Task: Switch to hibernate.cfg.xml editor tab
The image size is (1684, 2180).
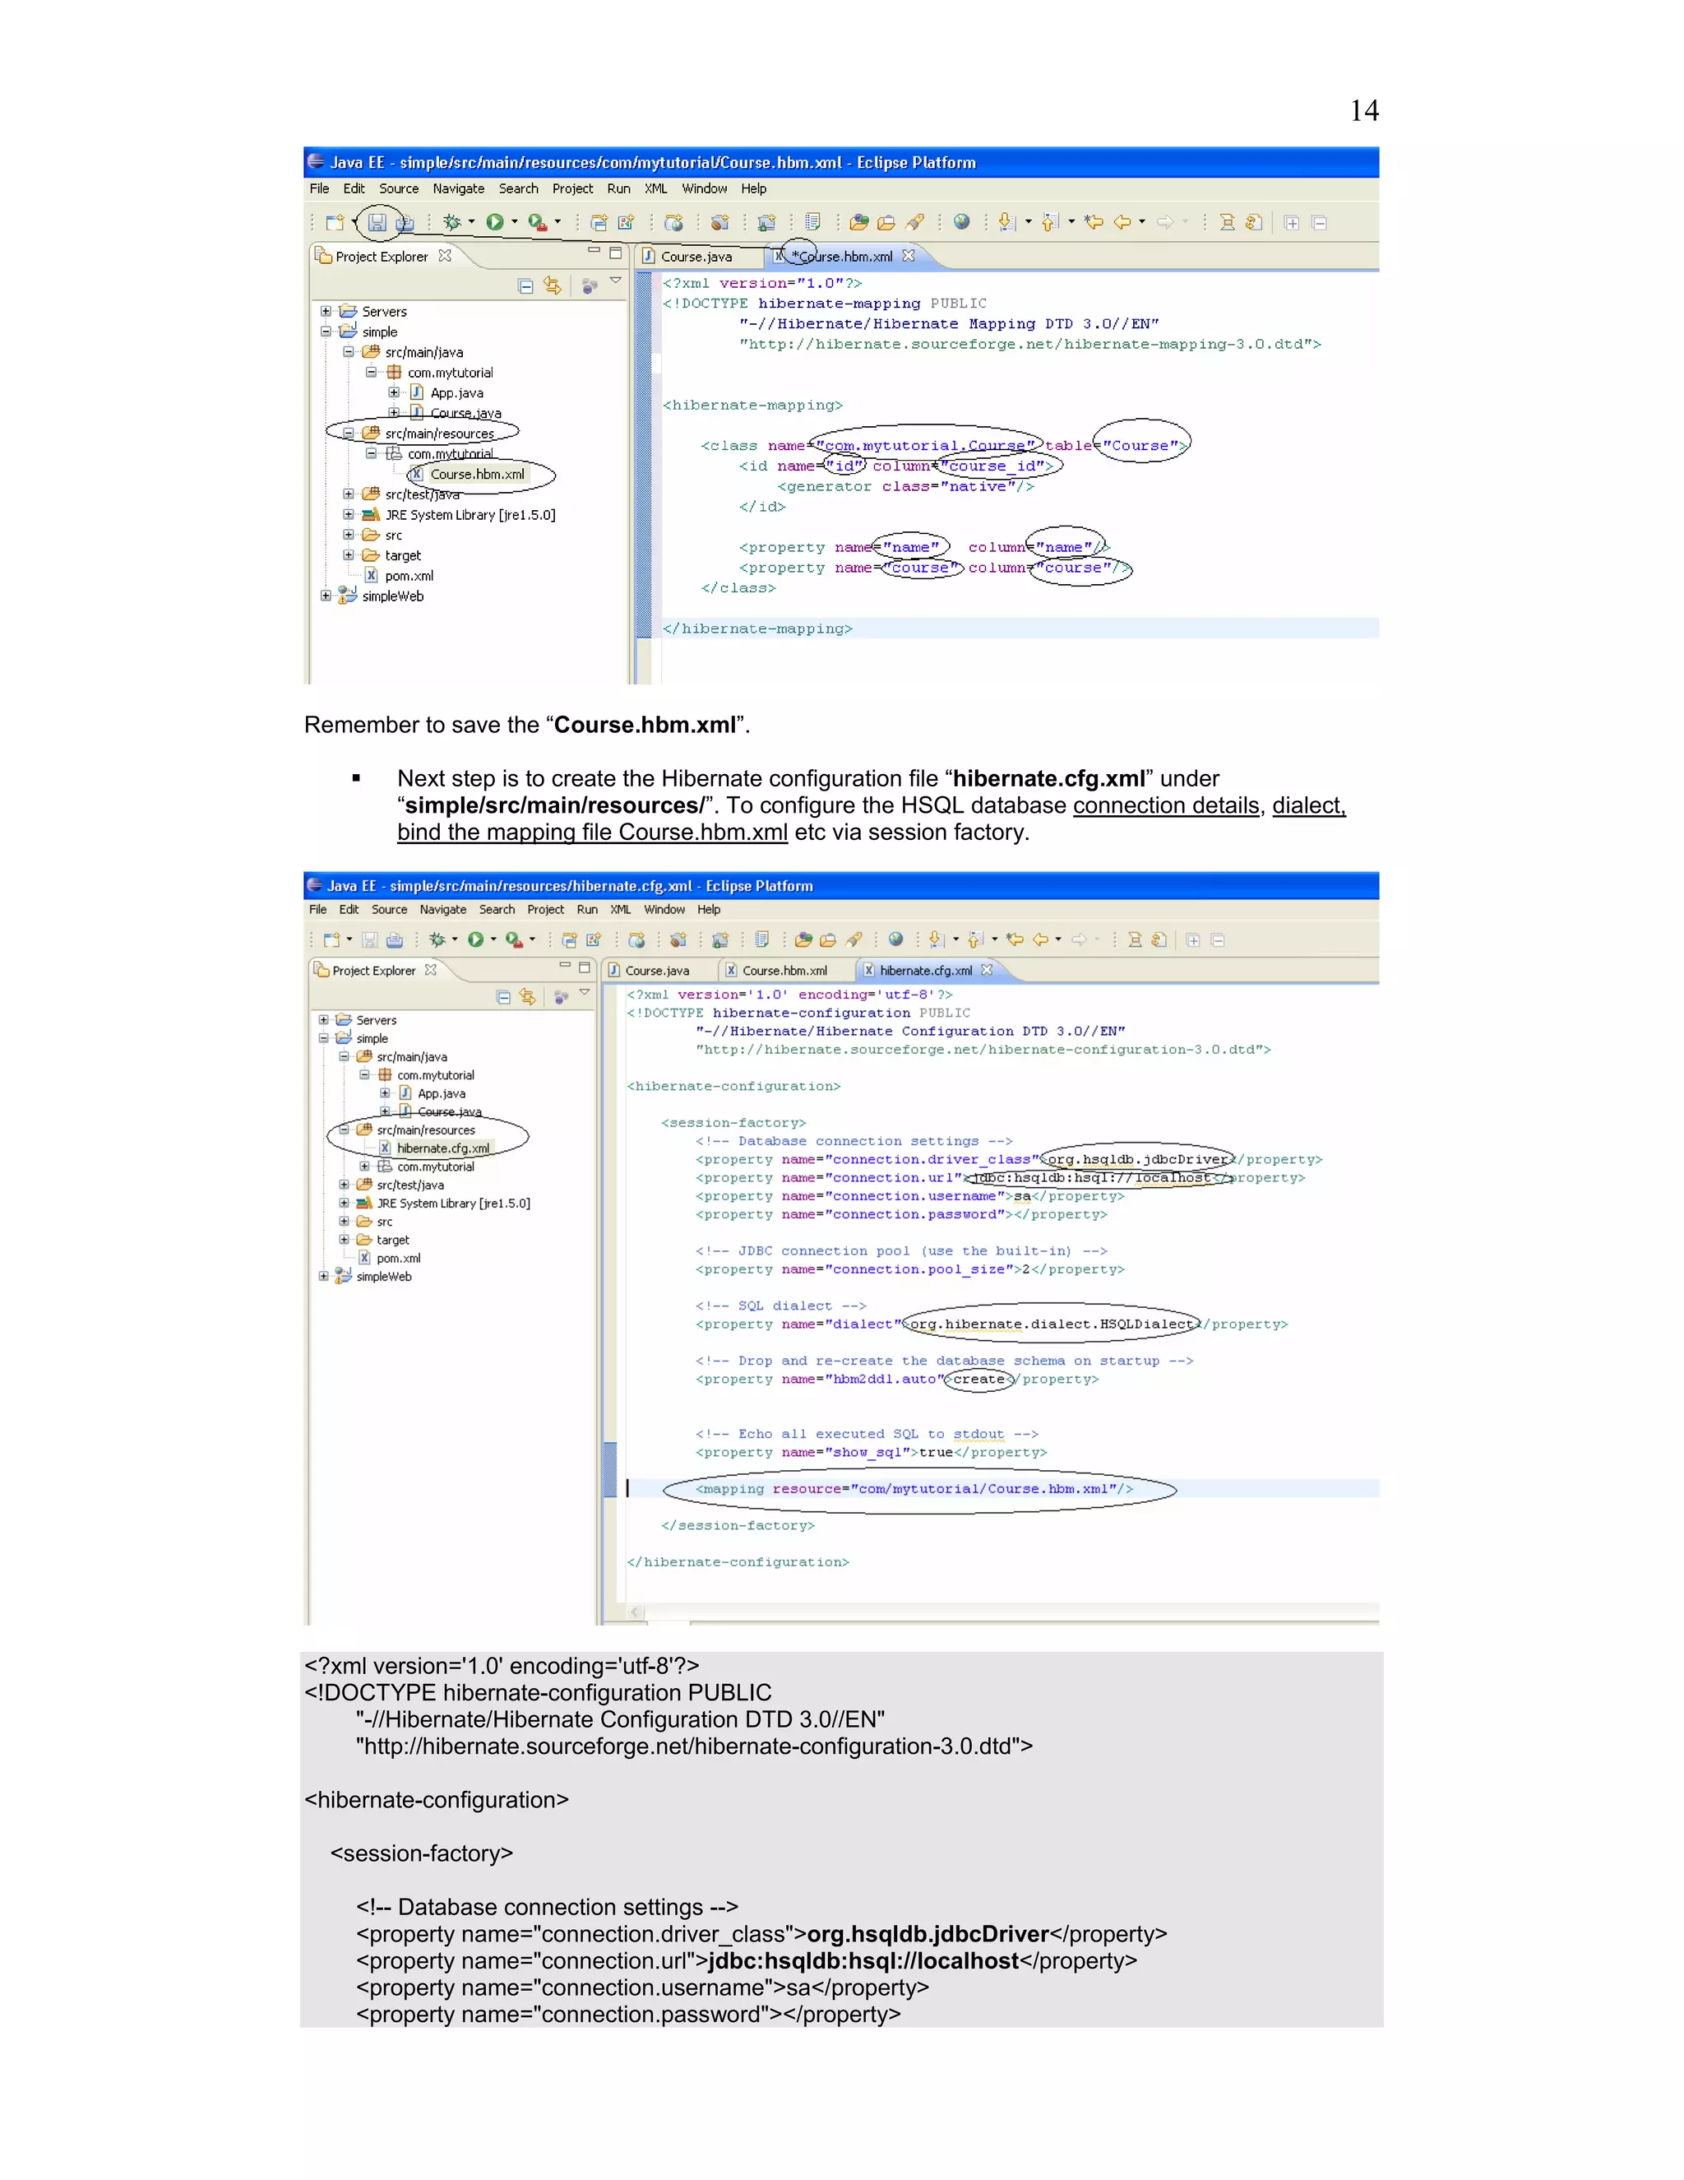Action: point(925,970)
